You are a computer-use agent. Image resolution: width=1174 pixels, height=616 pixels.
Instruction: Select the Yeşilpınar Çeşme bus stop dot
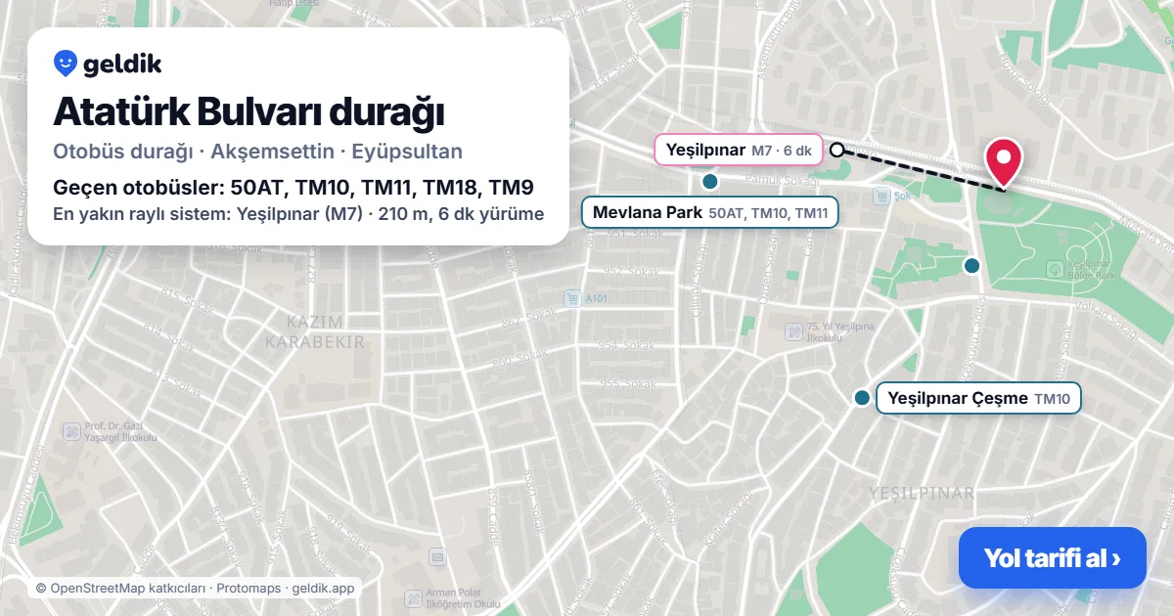coord(862,398)
